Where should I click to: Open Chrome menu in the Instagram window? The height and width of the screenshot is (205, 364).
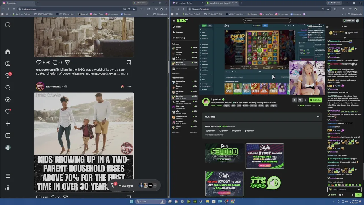pyautogui.click(x=166, y=9)
